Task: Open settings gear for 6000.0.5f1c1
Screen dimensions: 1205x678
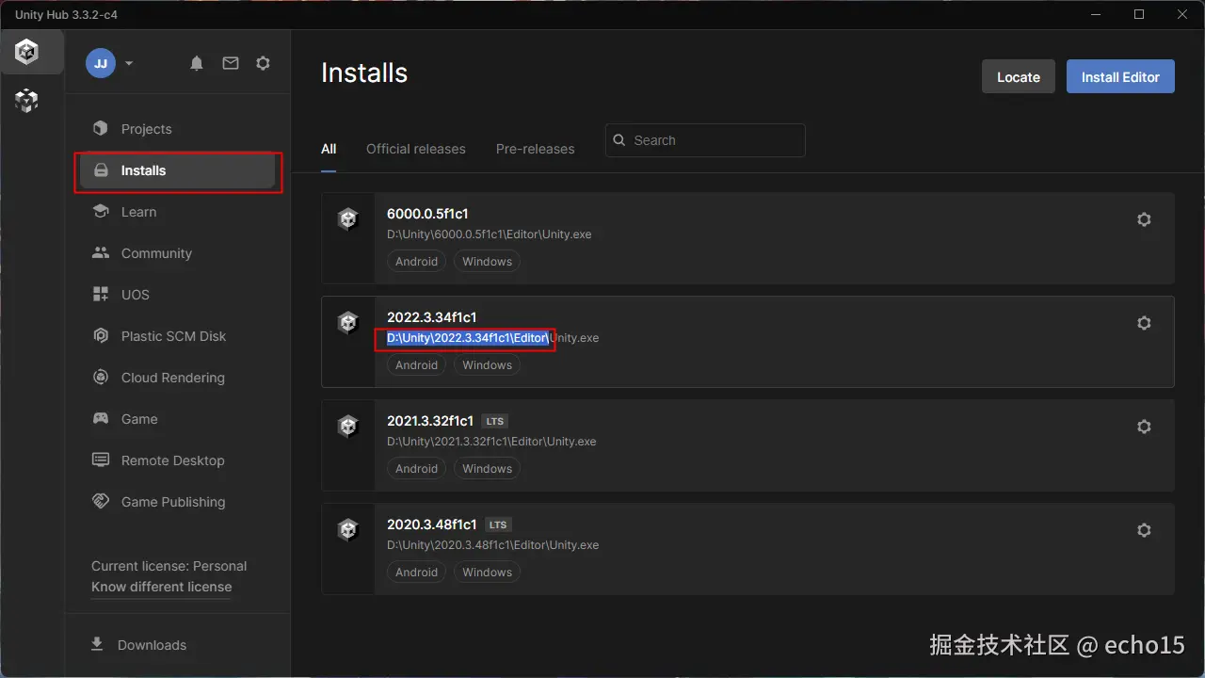Action: click(1144, 219)
